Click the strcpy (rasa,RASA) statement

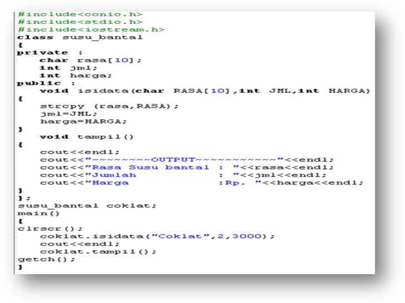point(109,107)
